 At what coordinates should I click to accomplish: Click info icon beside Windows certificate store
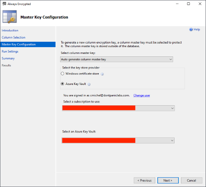coord(102,74)
